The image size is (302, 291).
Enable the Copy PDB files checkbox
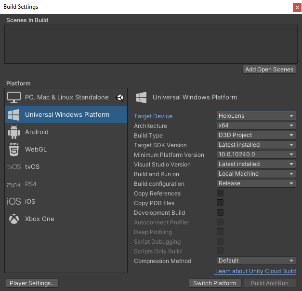(x=220, y=203)
